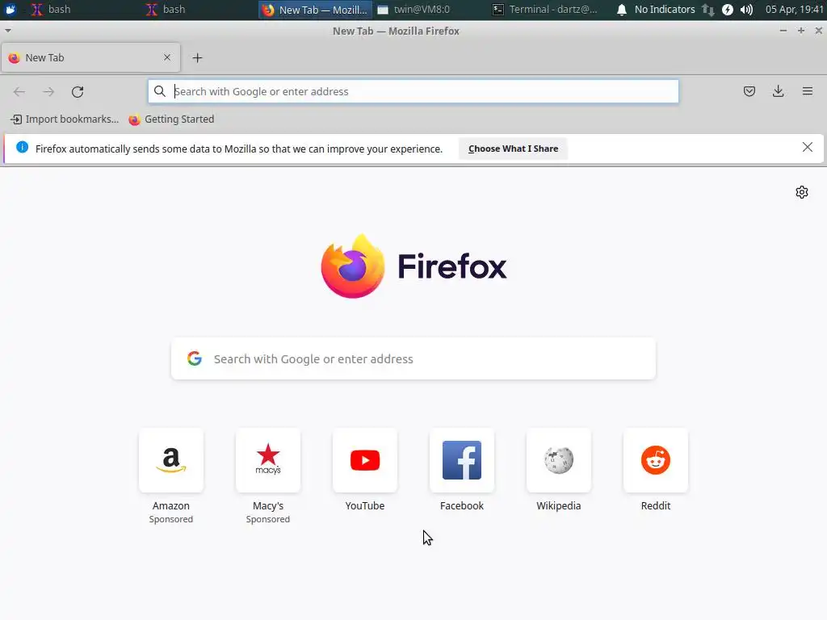The width and height of the screenshot is (827, 620).
Task: Open volume control in system panel
Action: [746, 10]
